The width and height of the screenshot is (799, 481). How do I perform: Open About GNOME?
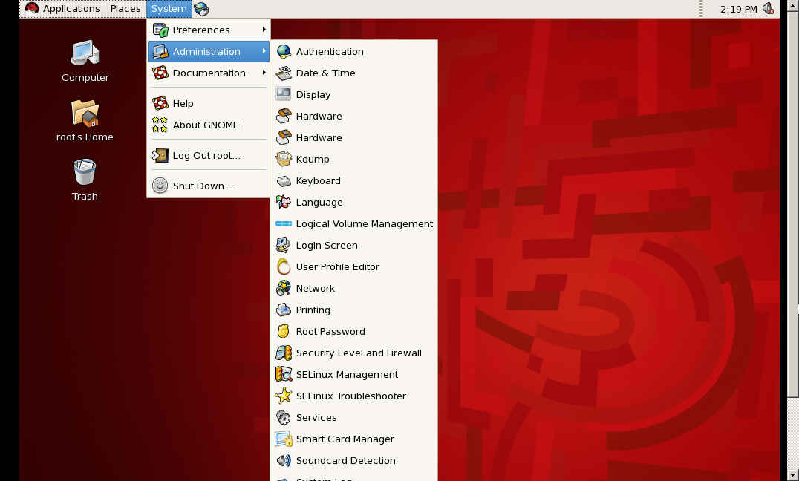click(209, 125)
